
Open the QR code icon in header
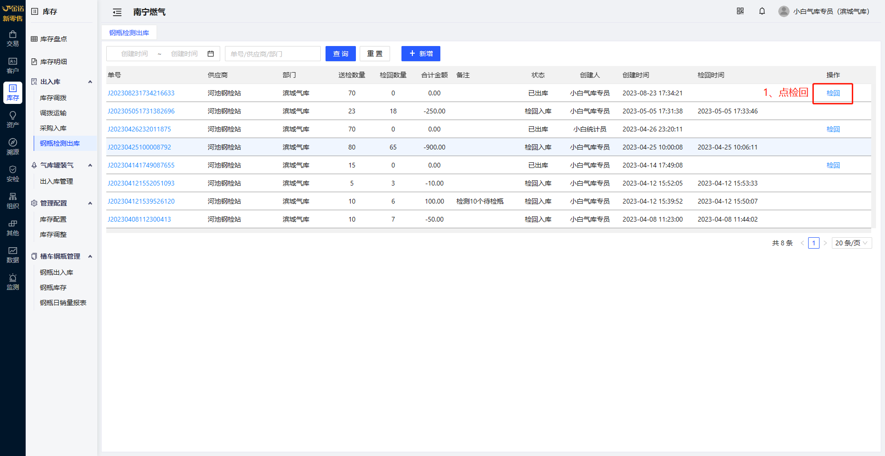coord(740,11)
